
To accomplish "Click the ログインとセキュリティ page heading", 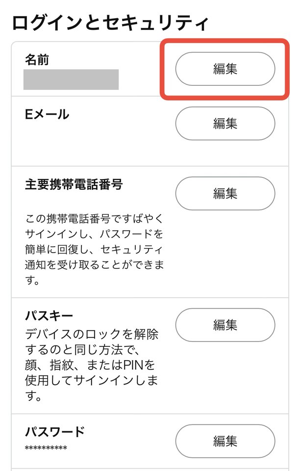I will [x=111, y=23].
